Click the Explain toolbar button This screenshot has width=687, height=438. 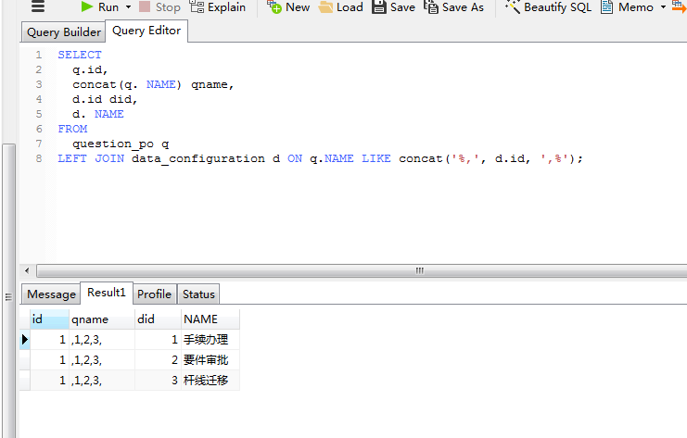point(217,7)
